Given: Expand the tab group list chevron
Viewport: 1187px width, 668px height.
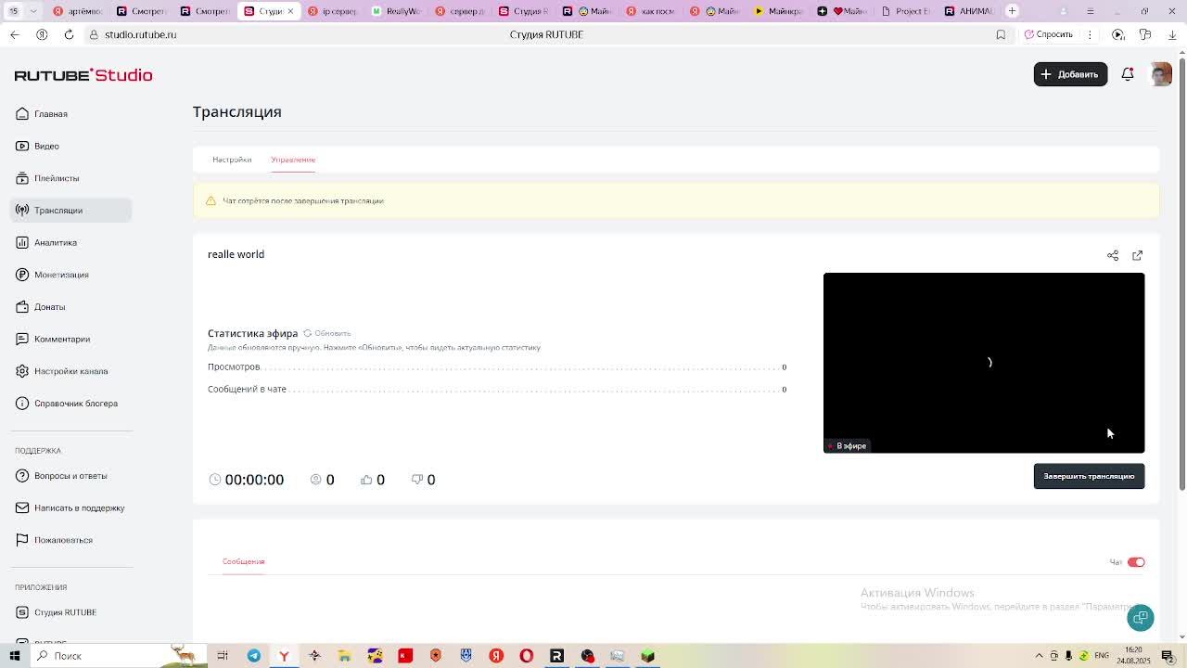Looking at the screenshot, I should pos(34,11).
